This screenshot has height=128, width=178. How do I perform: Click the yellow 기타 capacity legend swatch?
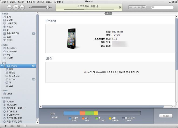click(110, 118)
